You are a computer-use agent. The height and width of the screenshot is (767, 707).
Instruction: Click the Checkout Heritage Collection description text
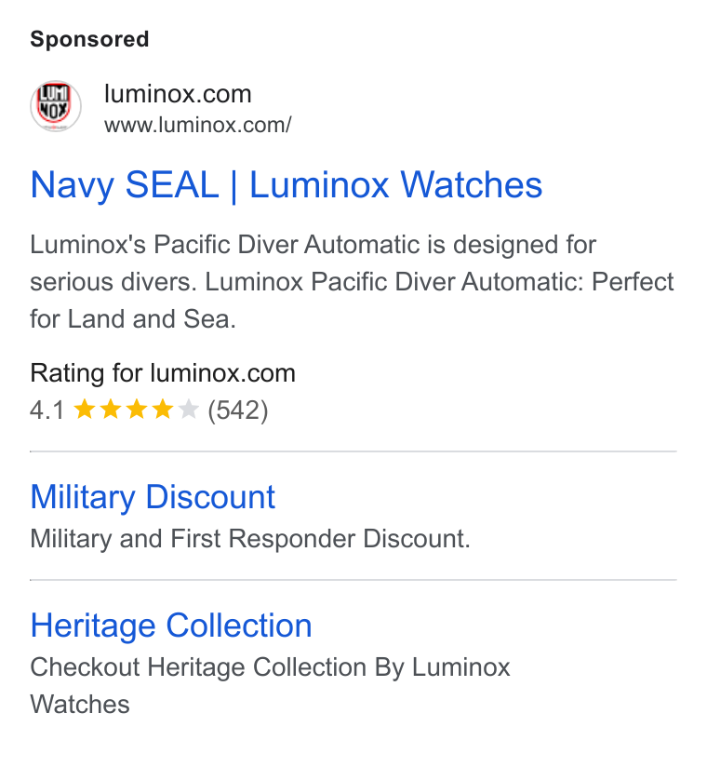270,686
